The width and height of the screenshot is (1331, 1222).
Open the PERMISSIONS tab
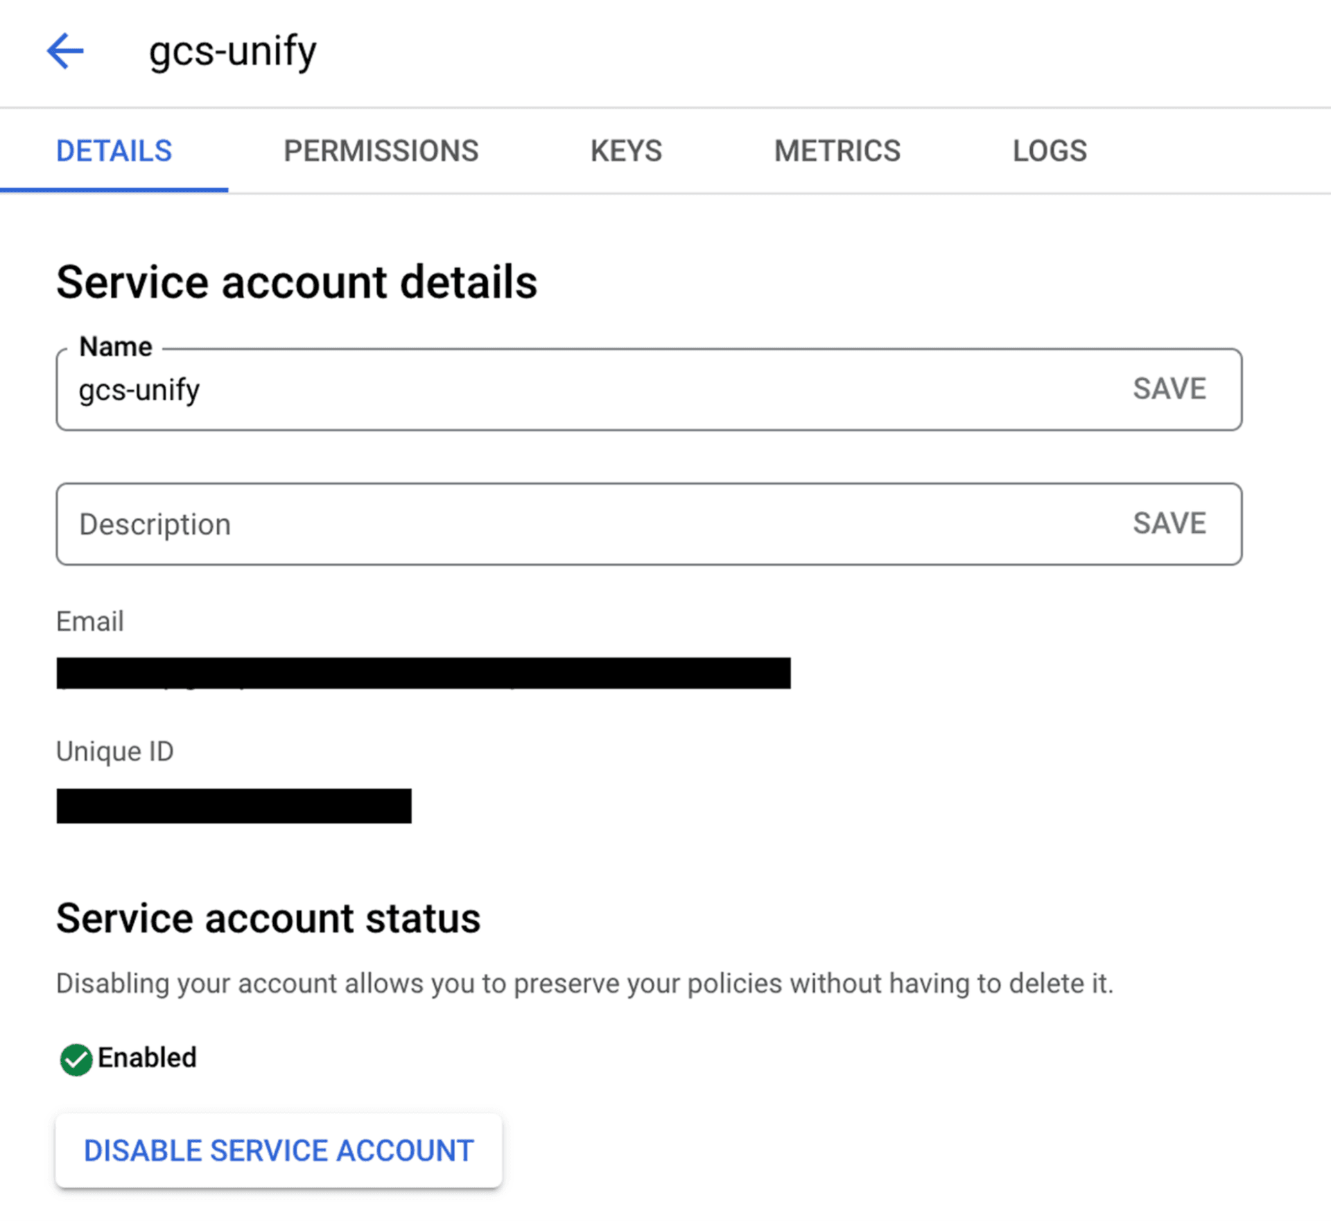381,151
